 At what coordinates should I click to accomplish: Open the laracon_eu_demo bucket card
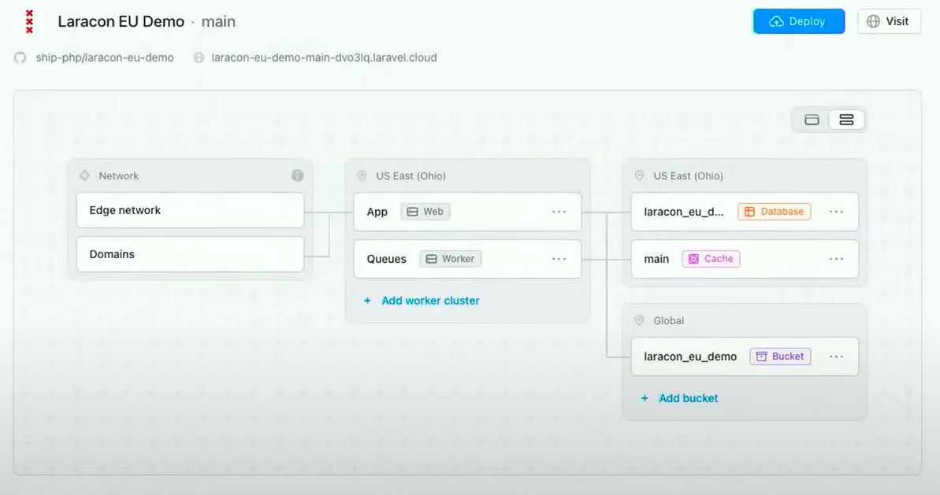click(745, 356)
